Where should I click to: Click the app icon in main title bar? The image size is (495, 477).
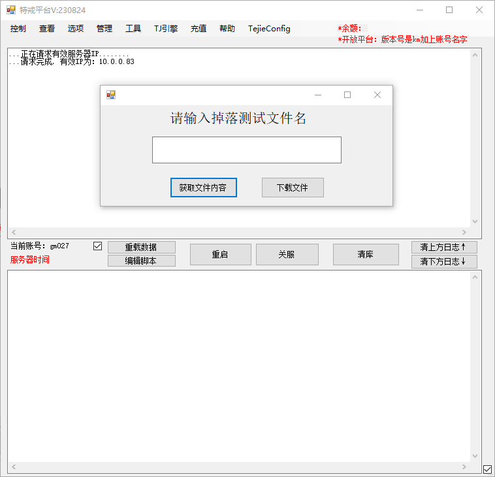pyautogui.click(x=11, y=10)
